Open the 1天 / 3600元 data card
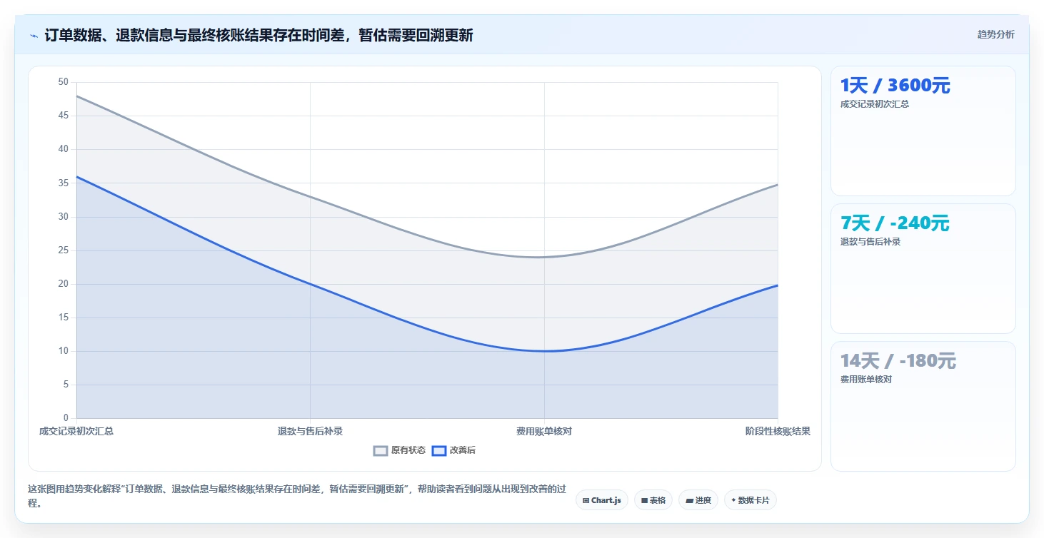 [923, 131]
